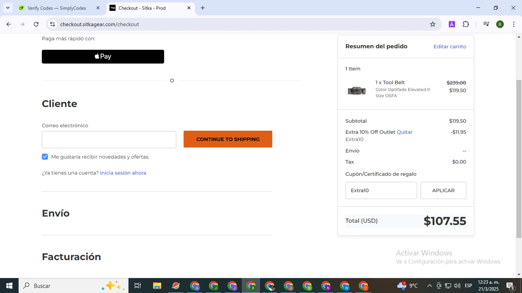Open Task View in the taskbar
Viewport: 522px width, 293px height.
[137, 286]
